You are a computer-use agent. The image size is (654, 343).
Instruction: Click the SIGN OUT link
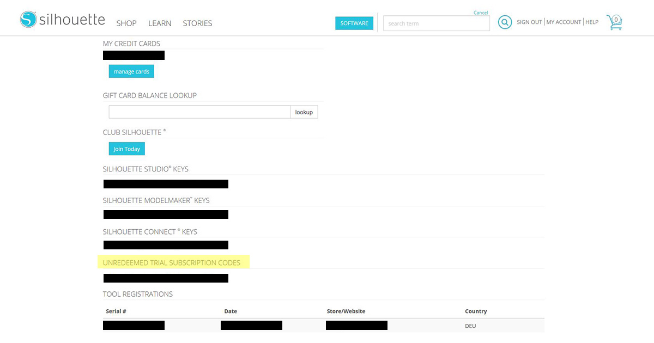click(x=529, y=22)
